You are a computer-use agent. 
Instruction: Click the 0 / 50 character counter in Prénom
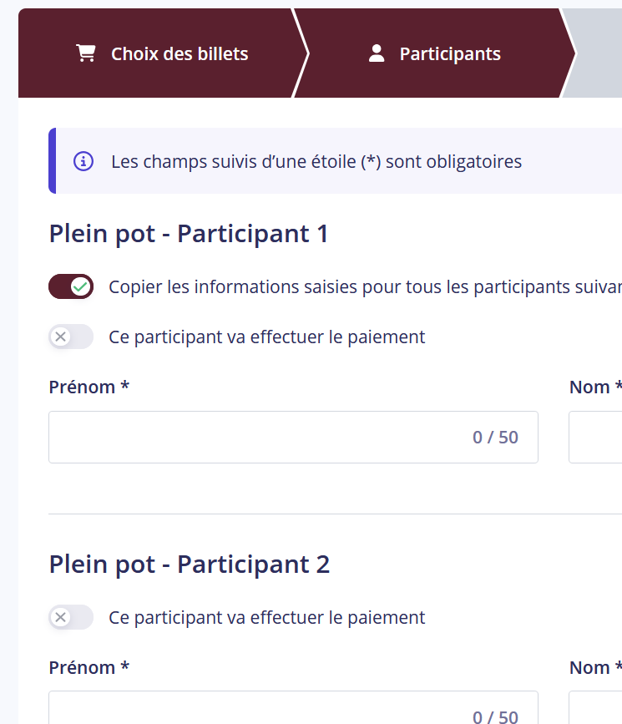496,437
